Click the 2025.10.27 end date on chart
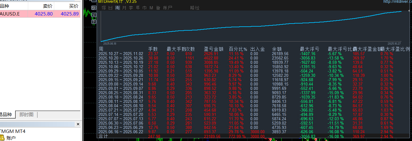Screen dimensions: 412x141 (x=394, y=44)
